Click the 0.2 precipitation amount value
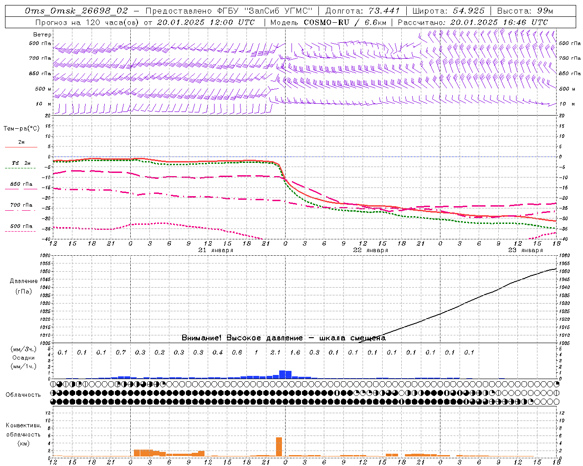583x466 pixels. point(159,353)
